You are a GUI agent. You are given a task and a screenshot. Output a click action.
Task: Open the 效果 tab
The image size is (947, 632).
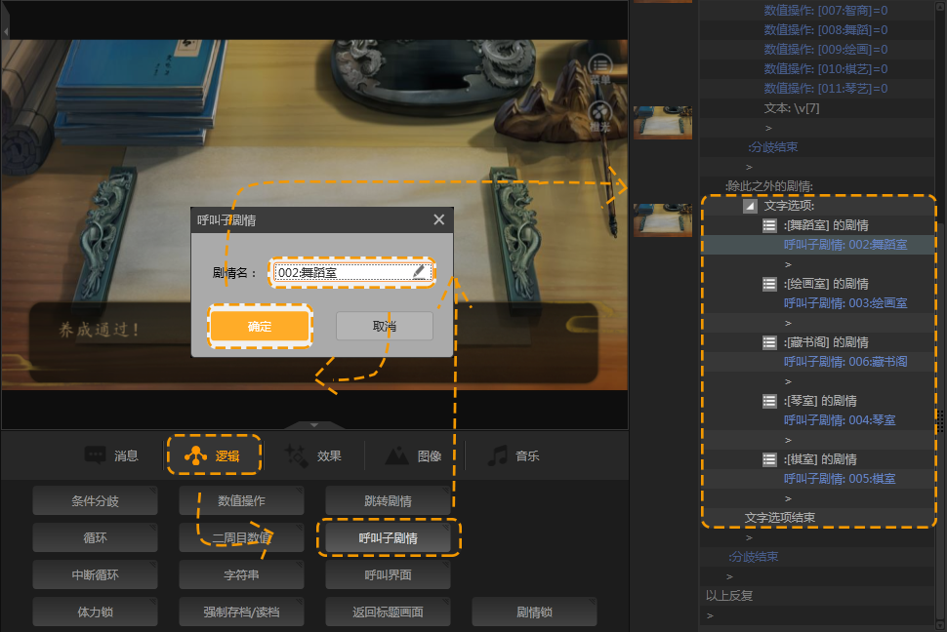[312, 455]
